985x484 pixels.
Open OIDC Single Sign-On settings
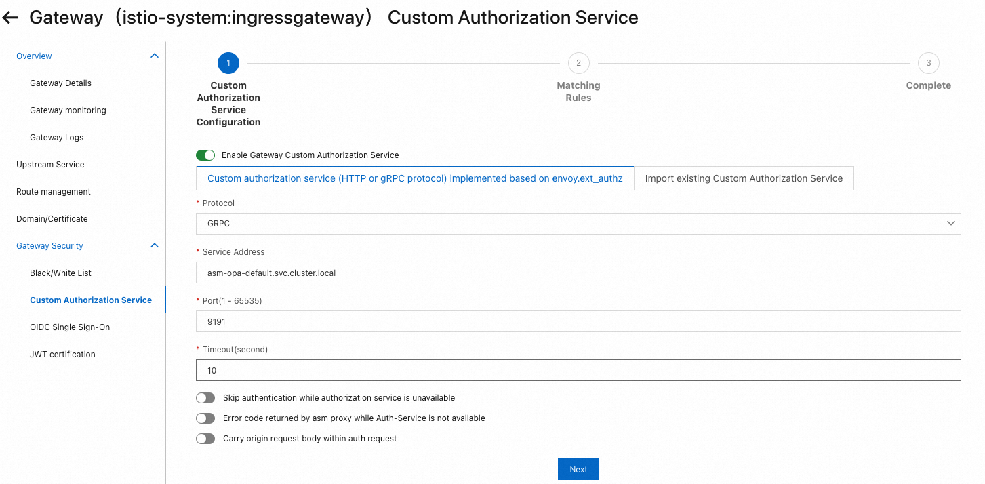click(x=70, y=327)
